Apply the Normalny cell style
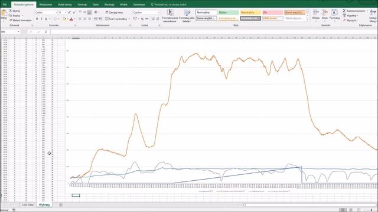 (206, 12)
